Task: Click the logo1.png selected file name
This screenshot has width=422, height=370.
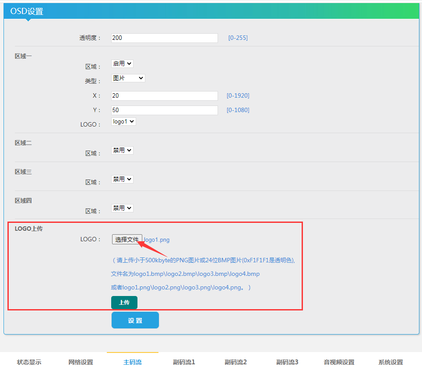Action: point(157,240)
